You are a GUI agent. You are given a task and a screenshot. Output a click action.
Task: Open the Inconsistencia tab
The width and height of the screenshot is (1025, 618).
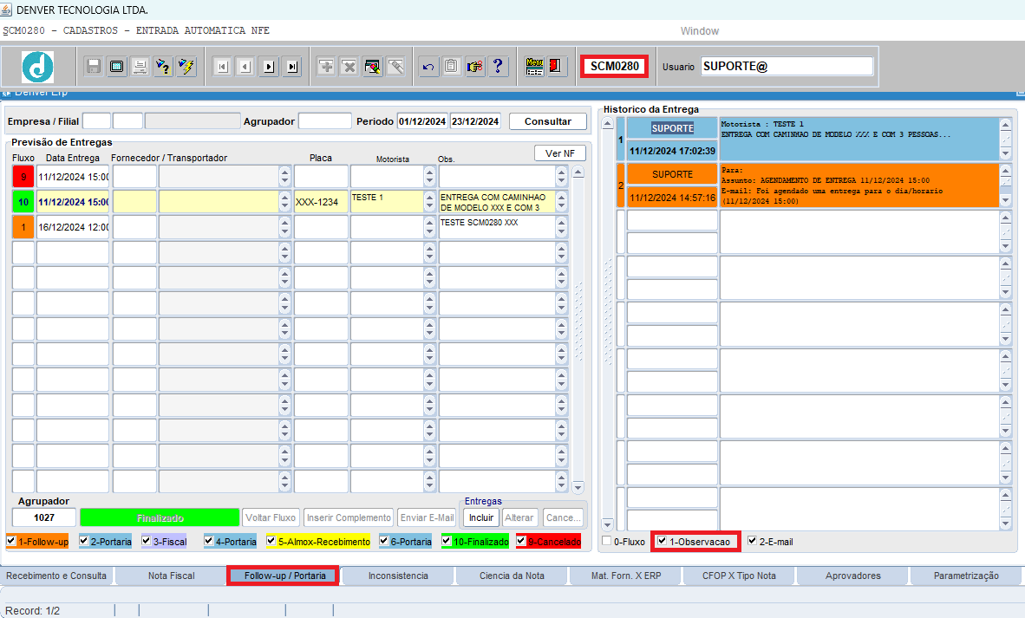tap(398, 576)
